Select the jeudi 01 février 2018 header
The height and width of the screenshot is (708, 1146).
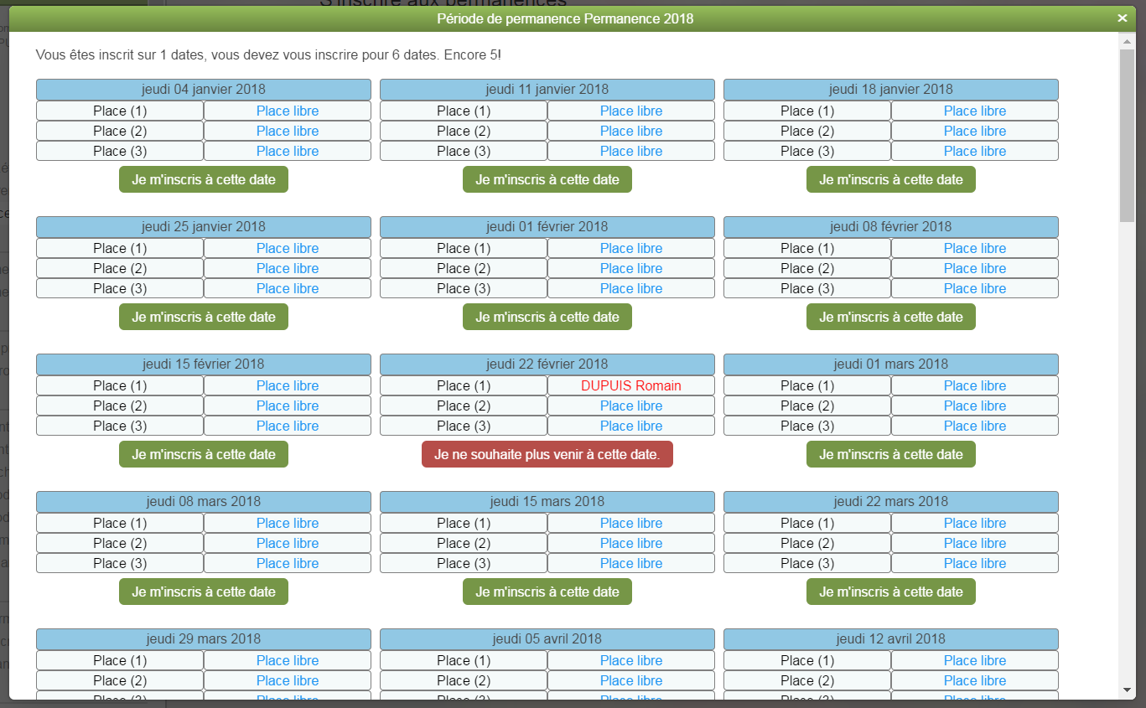(547, 227)
